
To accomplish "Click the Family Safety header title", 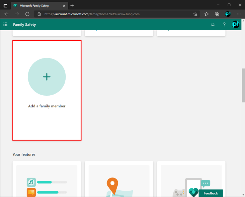I will pyautogui.click(x=24, y=24).
